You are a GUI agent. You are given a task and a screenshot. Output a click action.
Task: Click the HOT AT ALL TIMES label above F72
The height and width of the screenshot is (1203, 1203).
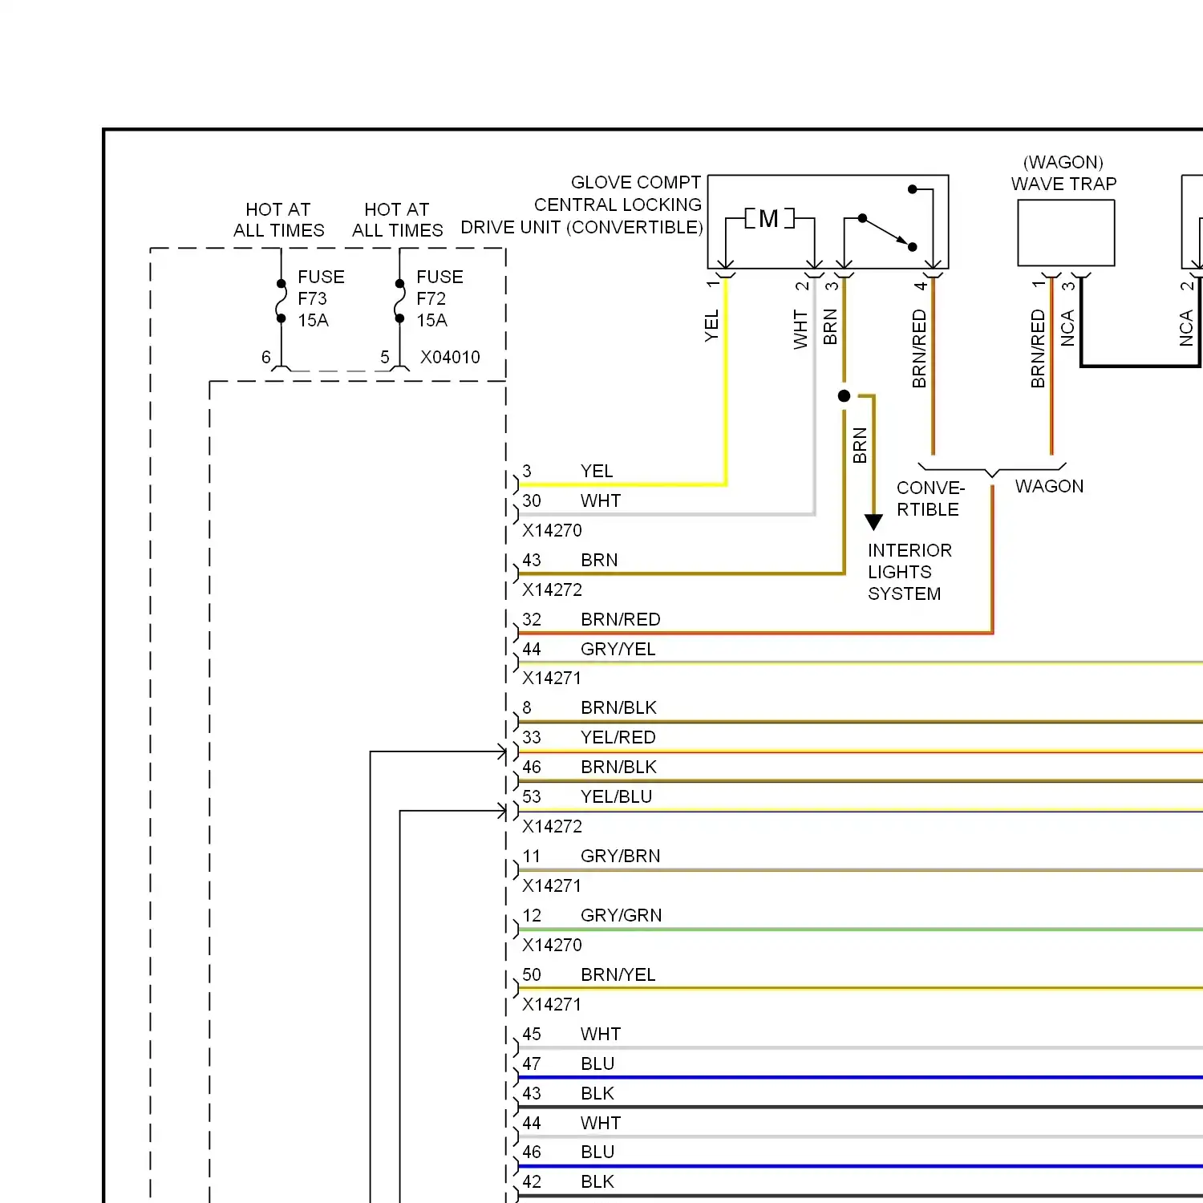(397, 220)
